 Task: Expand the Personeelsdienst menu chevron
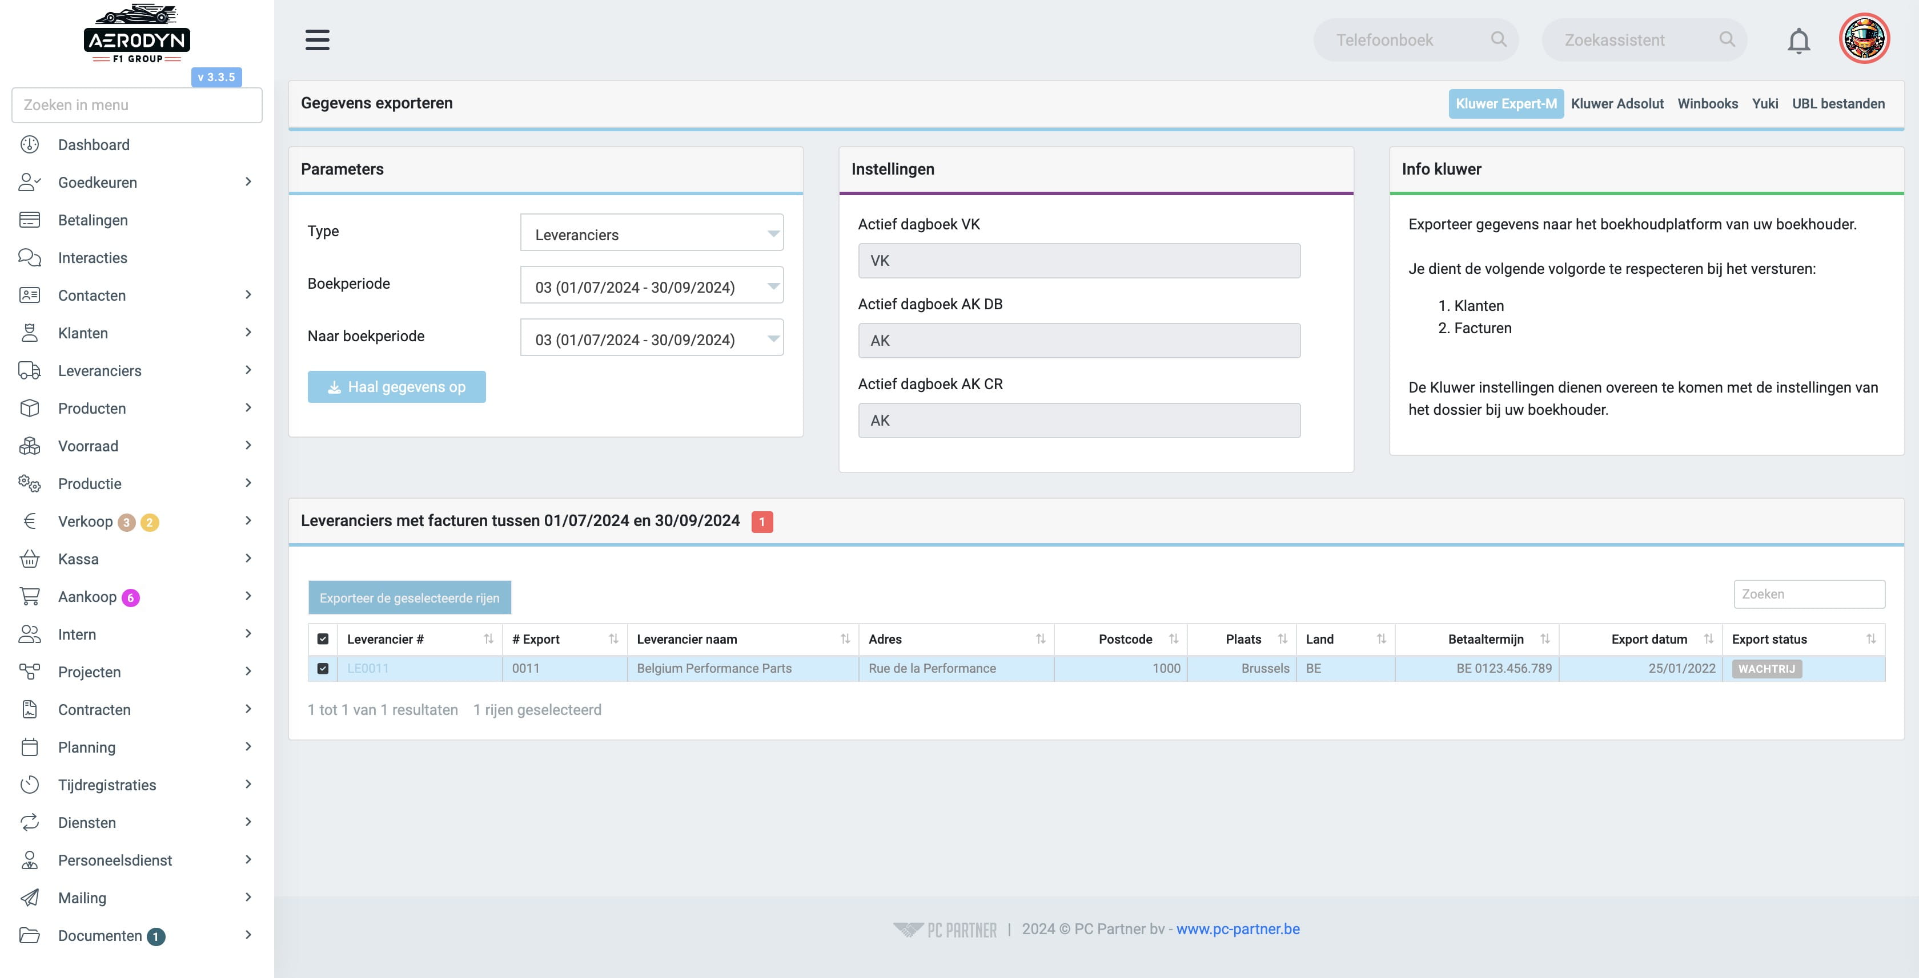tap(248, 860)
